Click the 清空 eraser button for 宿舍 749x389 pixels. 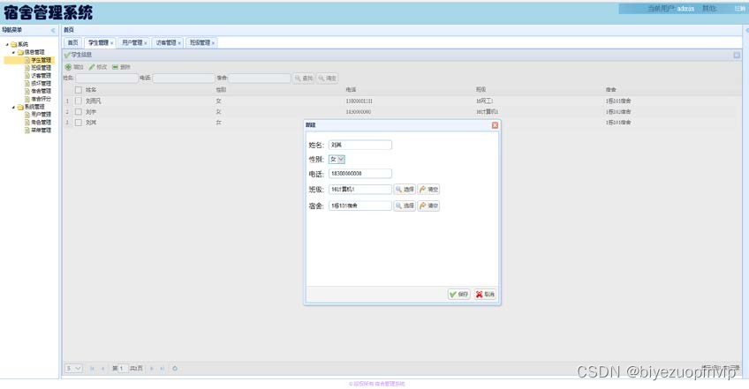(x=428, y=206)
